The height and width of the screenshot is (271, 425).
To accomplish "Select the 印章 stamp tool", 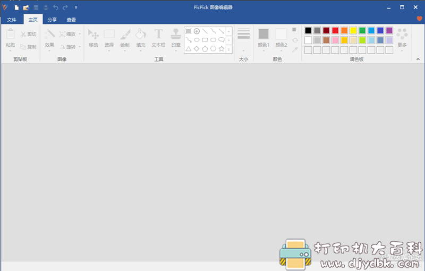I will [x=176, y=38].
